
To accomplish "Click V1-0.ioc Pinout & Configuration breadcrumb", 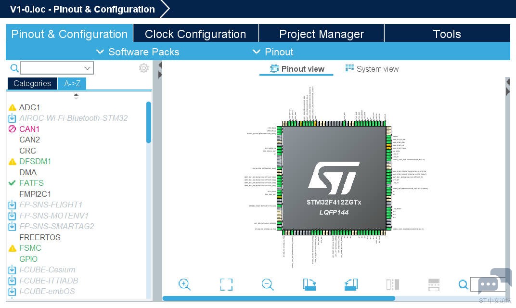I will coord(82,9).
